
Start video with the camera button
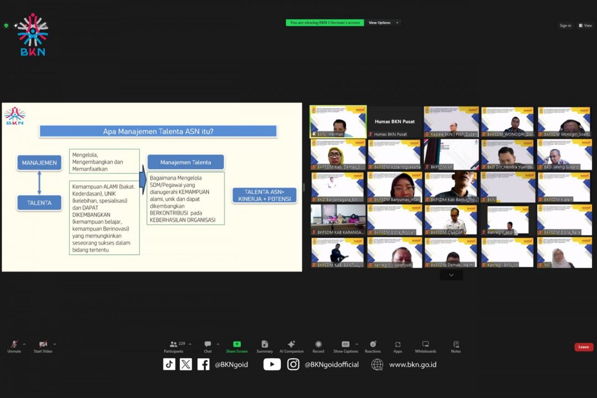(43, 344)
